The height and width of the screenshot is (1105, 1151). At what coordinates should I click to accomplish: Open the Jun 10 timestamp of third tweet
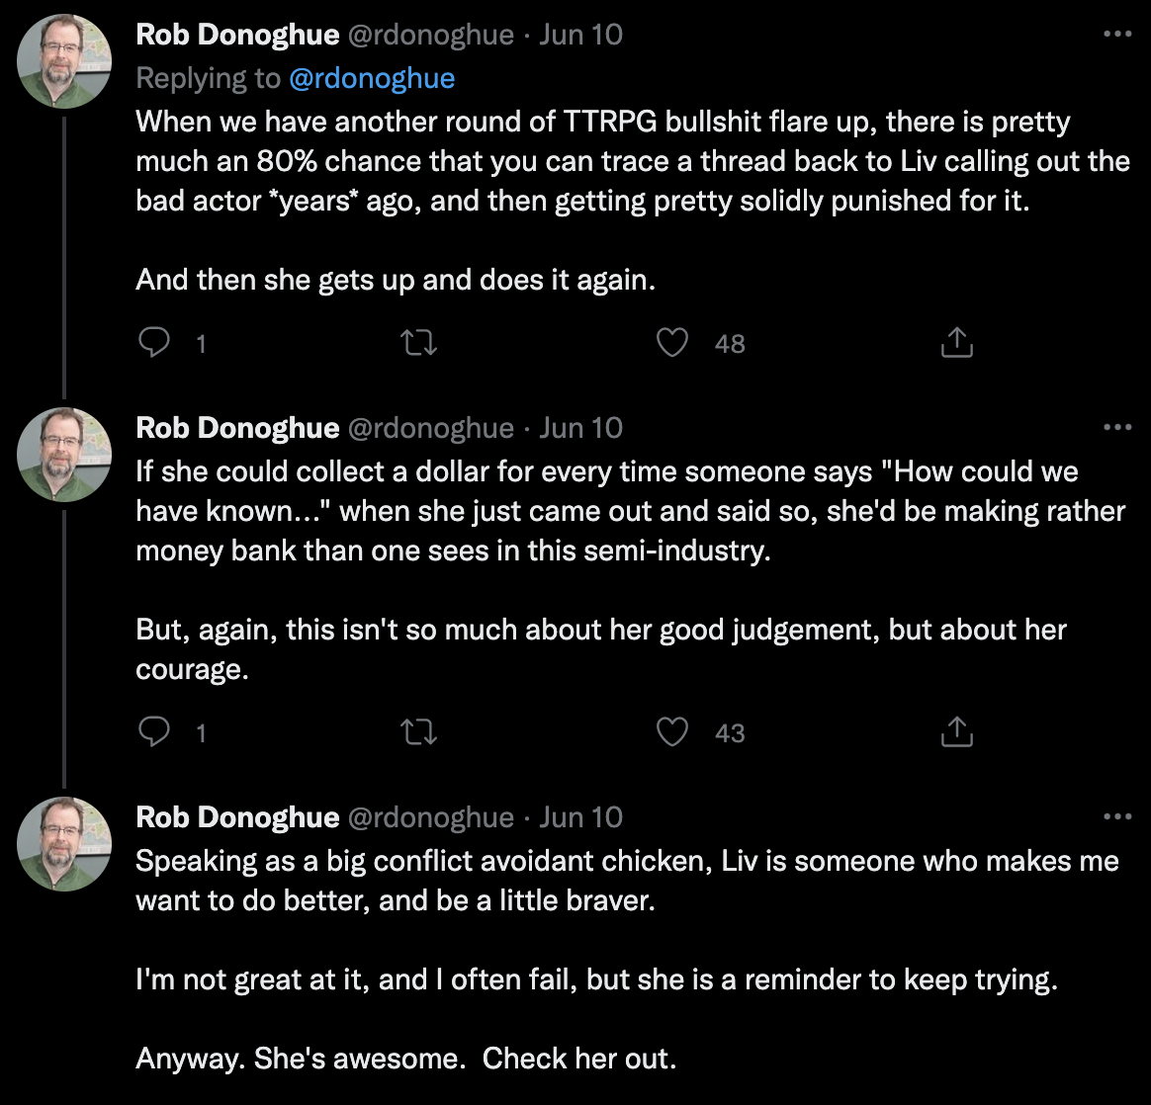pos(580,817)
